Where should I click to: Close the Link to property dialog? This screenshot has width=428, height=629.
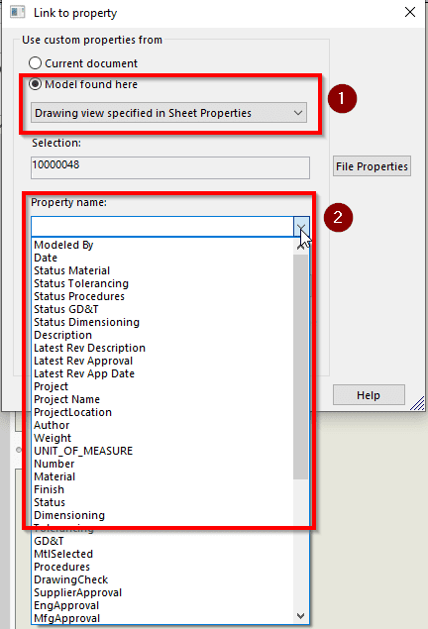(x=410, y=12)
